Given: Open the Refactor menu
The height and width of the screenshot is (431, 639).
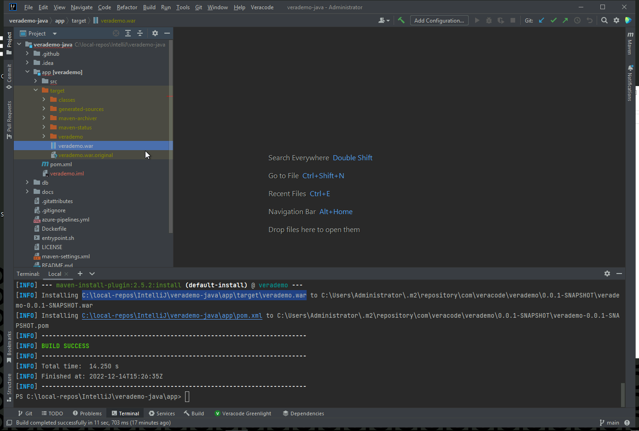Looking at the screenshot, I should click(127, 7).
